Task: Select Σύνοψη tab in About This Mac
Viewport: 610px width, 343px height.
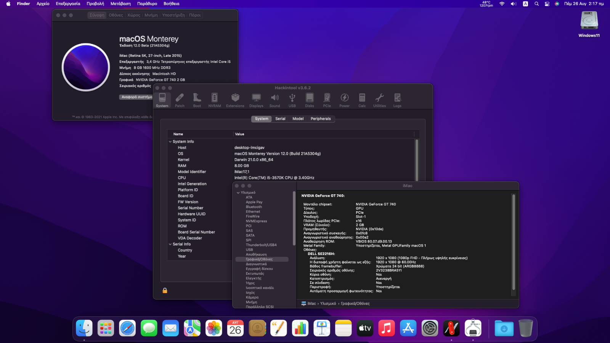Action: [97, 15]
